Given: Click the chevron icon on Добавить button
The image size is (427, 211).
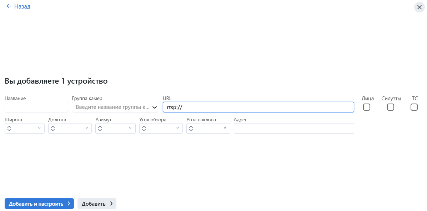Looking at the screenshot, I should pyautogui.click(x=111, y=203).
